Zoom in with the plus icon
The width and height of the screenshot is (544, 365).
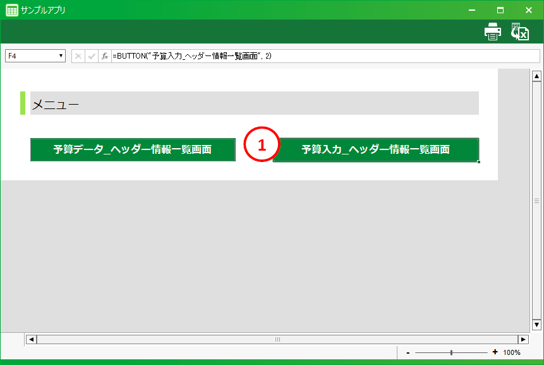point(495,352)
